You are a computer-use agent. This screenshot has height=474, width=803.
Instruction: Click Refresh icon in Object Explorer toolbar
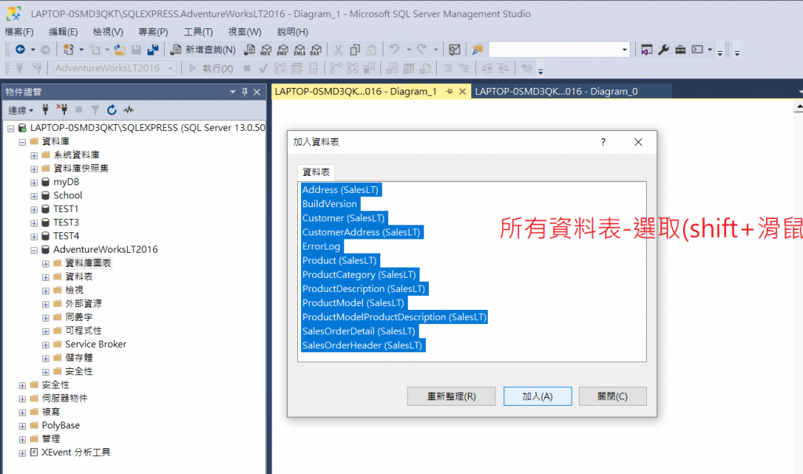coord(111,110)
